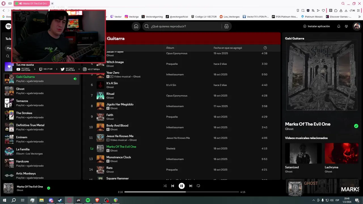Image resolution: width=363 pixels, height=204 pixels.
Task: Go to Spotify home via house icon
Action: tap(136, 26)
